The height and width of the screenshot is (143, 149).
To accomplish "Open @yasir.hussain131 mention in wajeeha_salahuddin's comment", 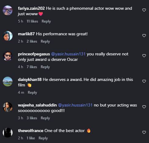I will click(75, 105).
